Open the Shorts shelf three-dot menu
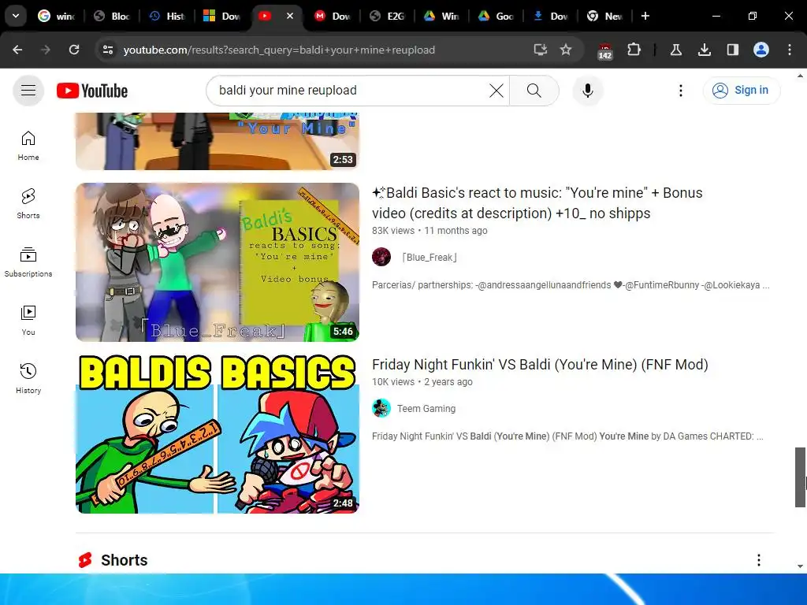The width and height of the screenshot is (807, 605). pyautogui.click(x=759, y=560)
